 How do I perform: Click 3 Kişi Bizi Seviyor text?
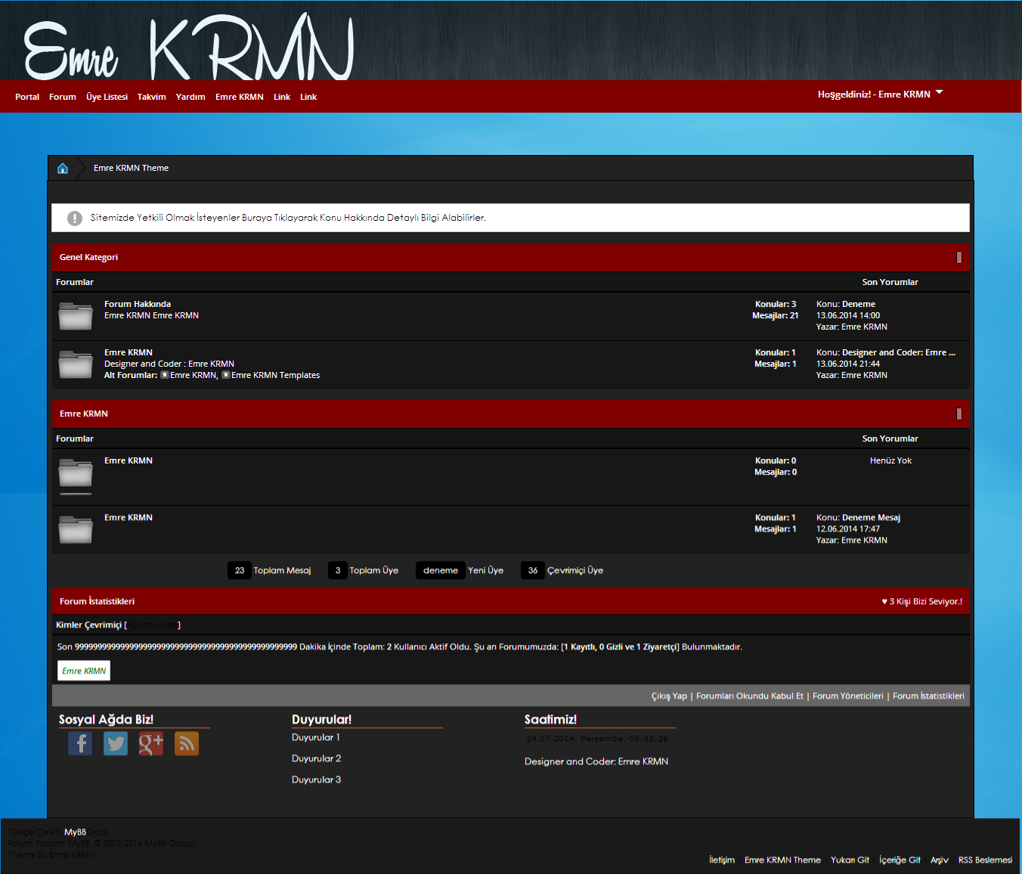[x=922, y=602]
